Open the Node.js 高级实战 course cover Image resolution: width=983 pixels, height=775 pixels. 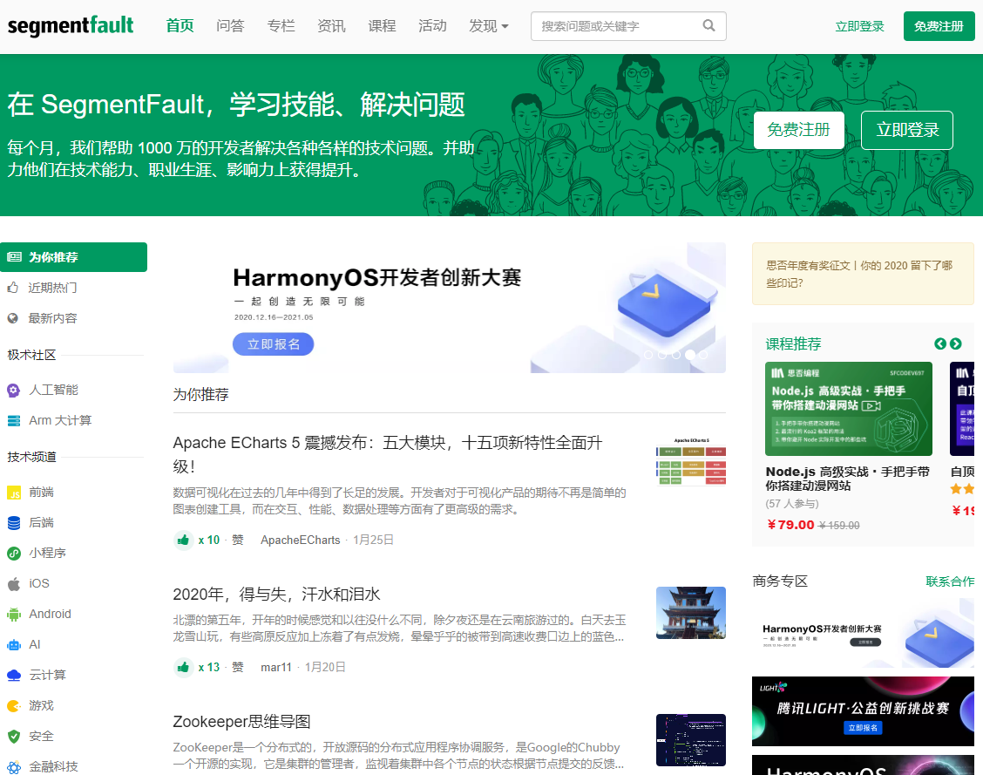(848, 409)
